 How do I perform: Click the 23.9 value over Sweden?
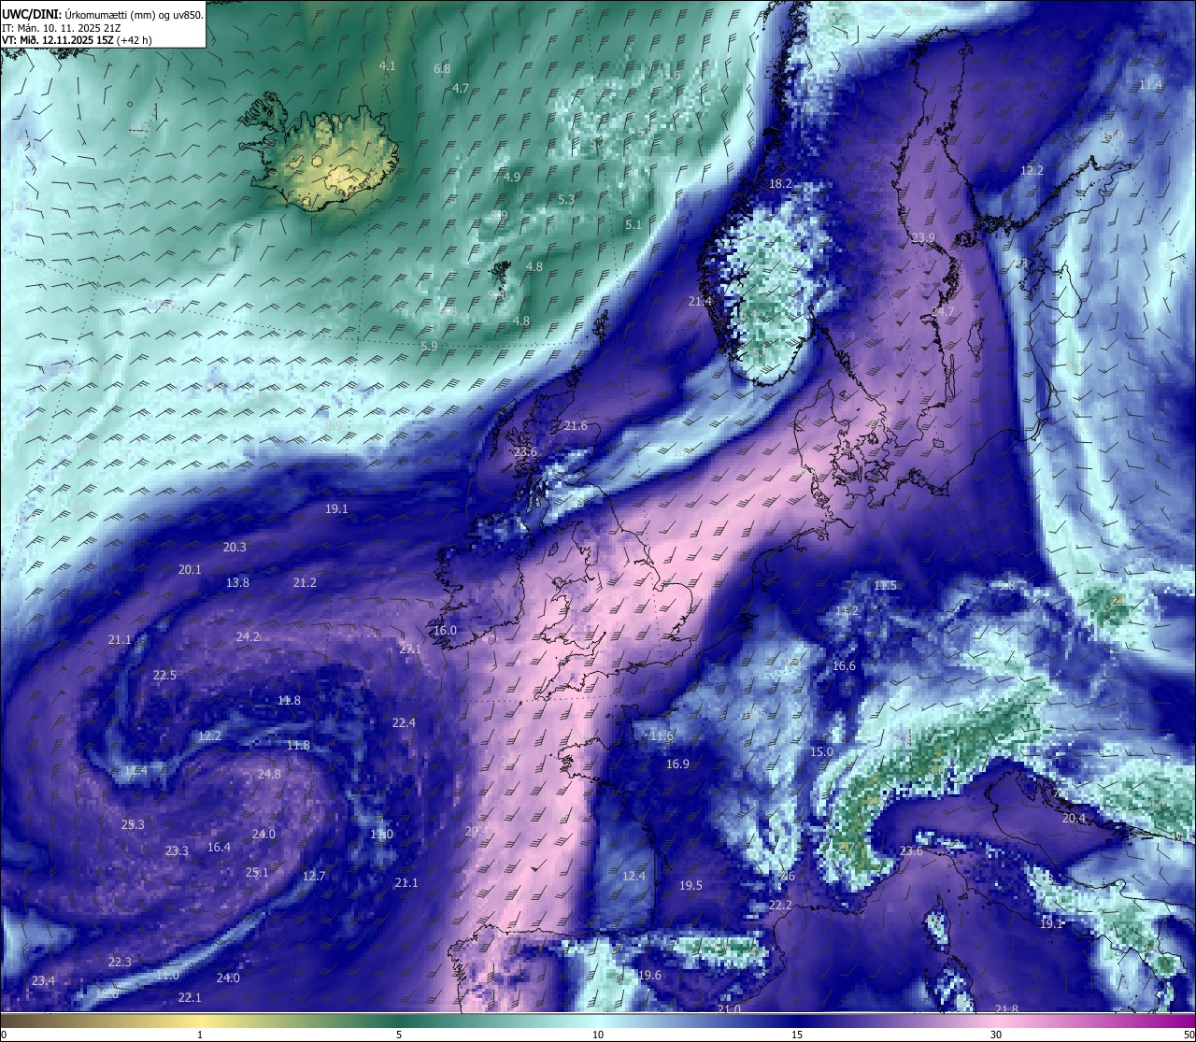[x=923, y=237]
